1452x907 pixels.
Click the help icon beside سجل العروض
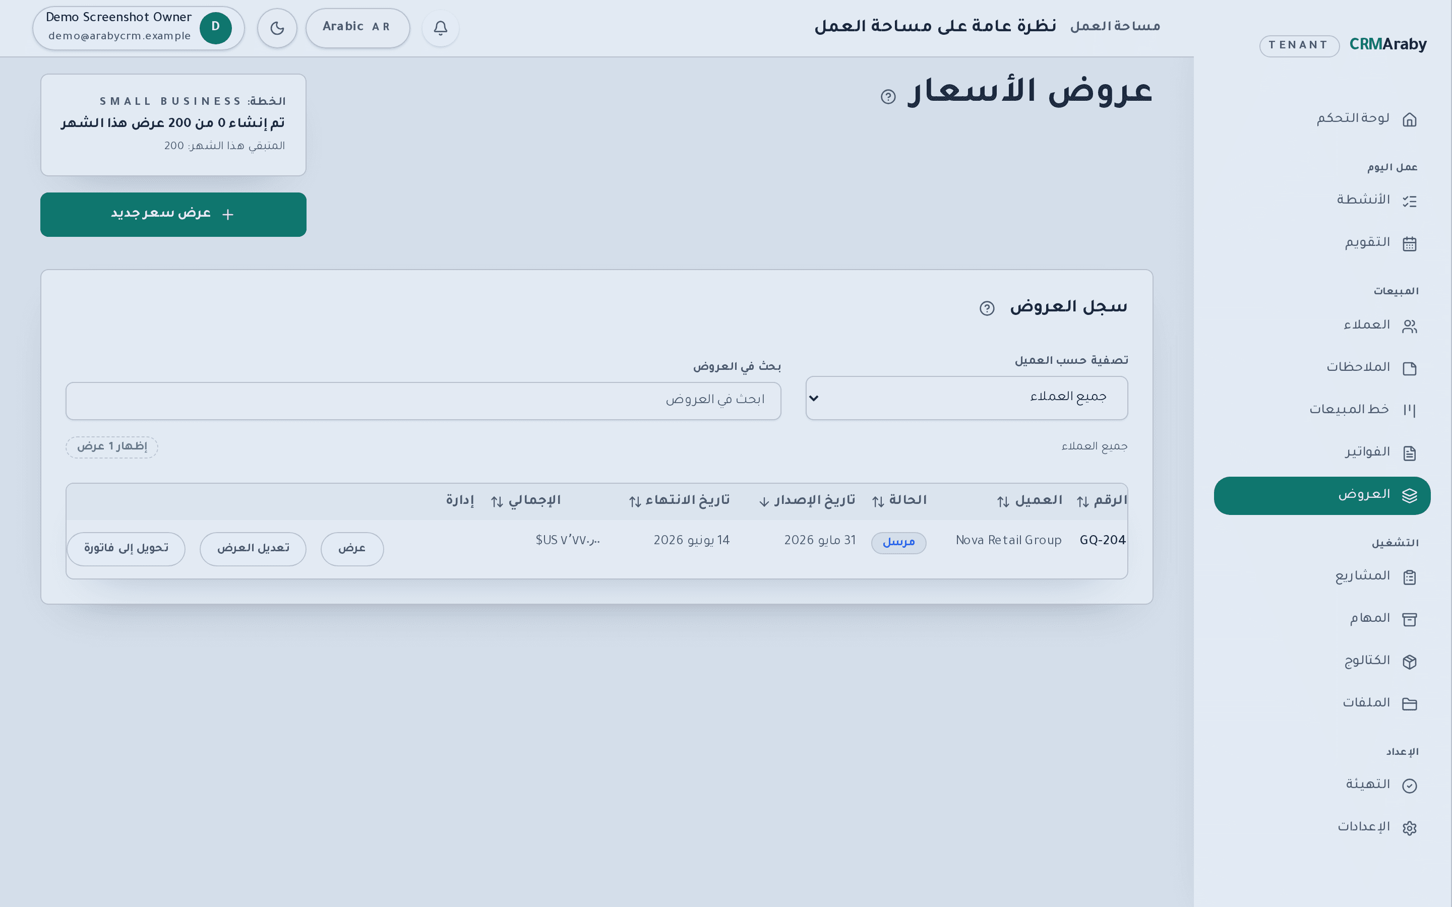(987, 308)
